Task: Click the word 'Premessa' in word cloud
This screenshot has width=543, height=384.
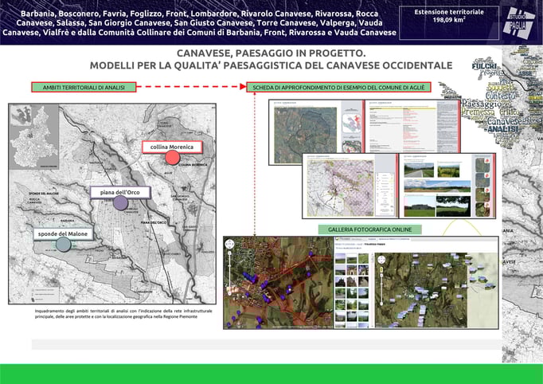Action: click(478, 112)
